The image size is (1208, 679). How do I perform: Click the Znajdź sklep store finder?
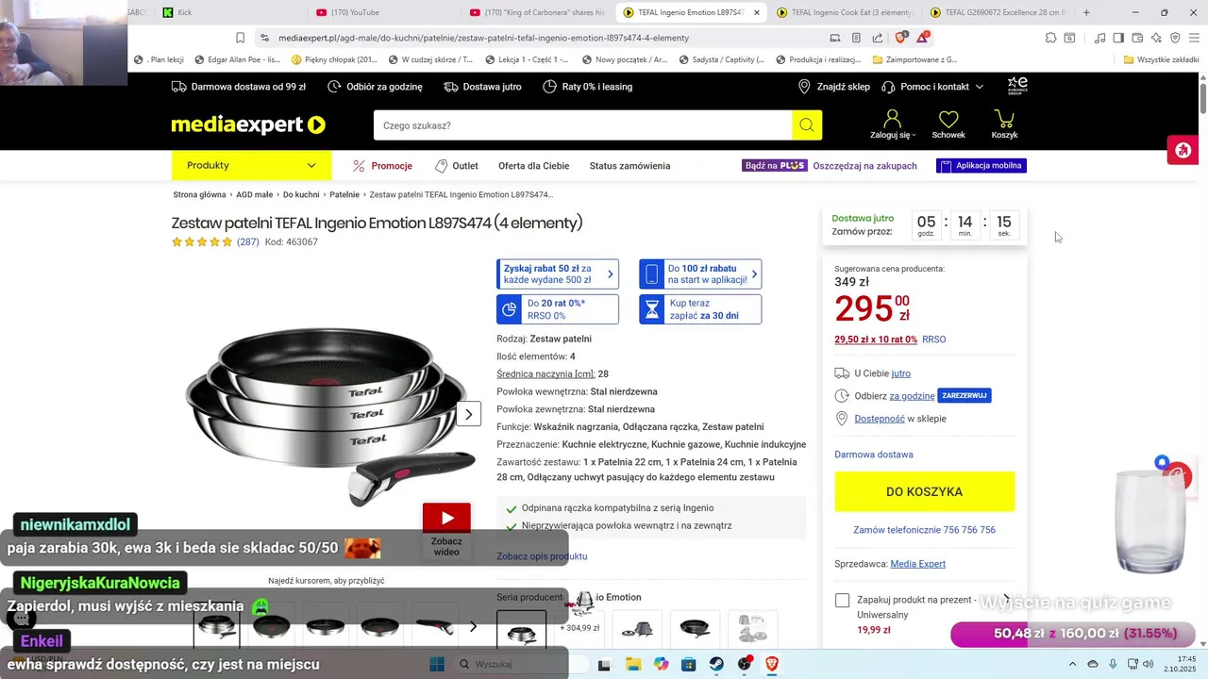(833, 87)
